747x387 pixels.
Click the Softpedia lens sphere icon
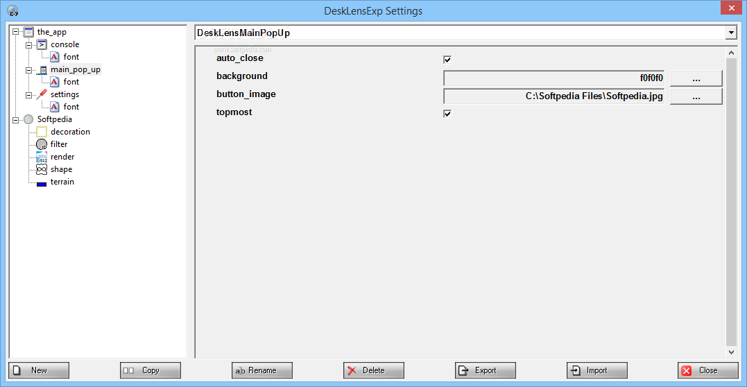click(28, 119)
